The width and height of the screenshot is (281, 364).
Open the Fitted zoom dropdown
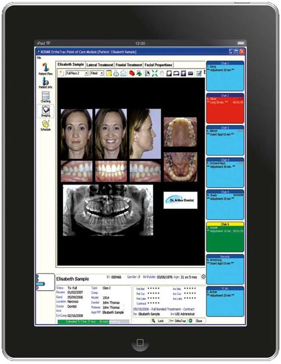tap(97, 73)
